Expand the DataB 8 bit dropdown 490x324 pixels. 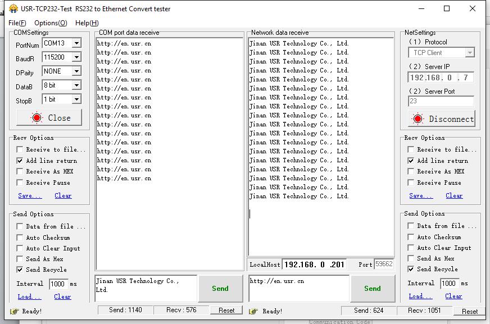[76, 85]
